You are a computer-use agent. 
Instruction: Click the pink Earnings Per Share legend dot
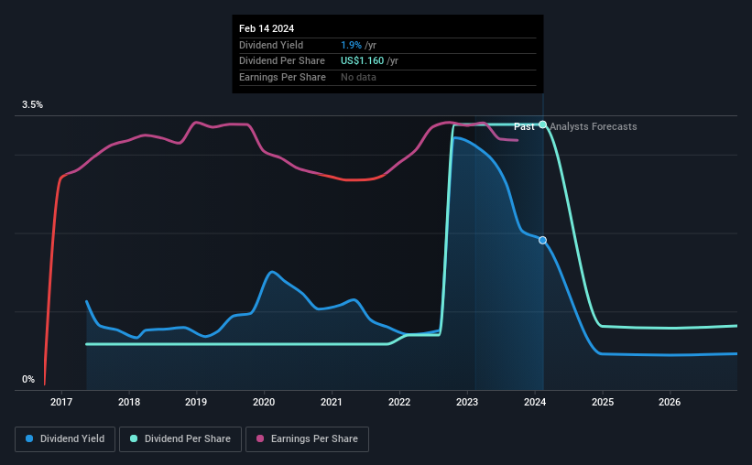(260, 438)
